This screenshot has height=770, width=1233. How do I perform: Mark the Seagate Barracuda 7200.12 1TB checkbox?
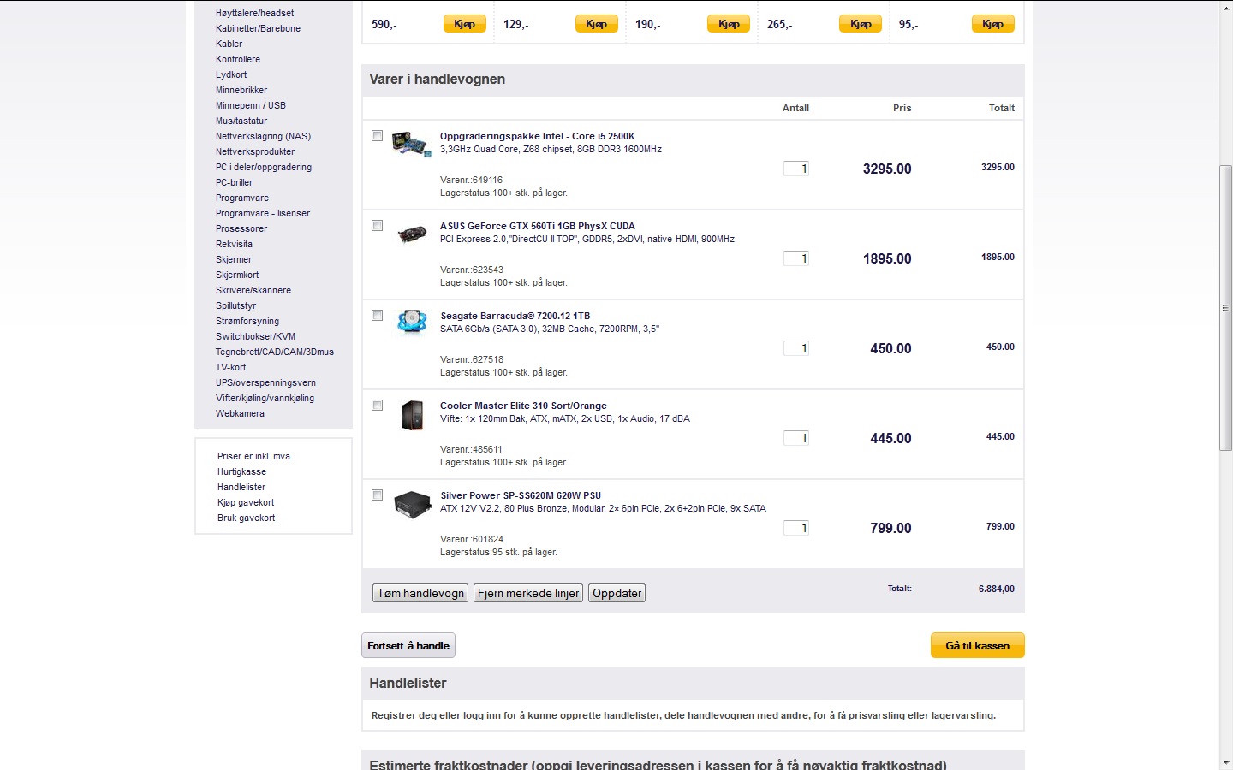[377, 316]
